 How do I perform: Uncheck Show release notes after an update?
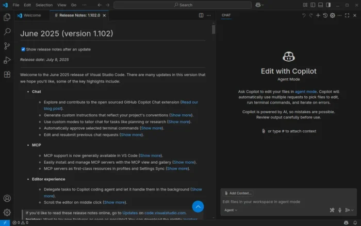click(23, 49)
